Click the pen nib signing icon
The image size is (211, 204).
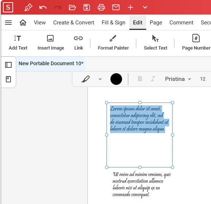28,7
